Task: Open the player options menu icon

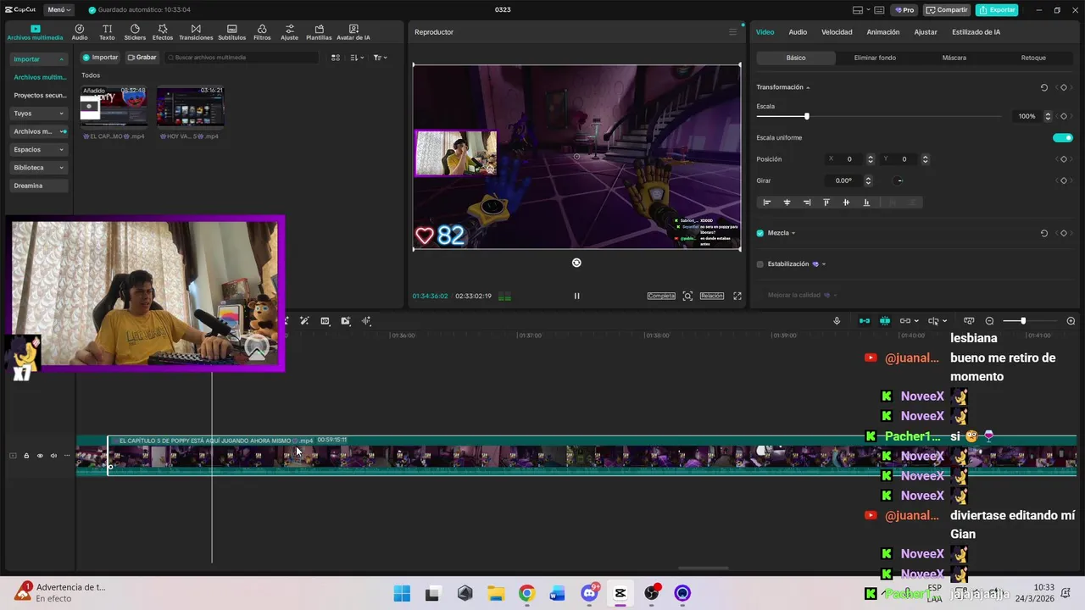Action: click(733, 32)
